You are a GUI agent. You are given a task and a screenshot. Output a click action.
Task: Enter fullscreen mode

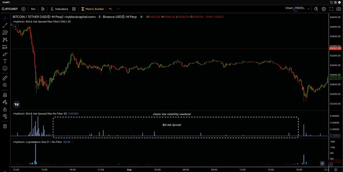click(331, 9)
